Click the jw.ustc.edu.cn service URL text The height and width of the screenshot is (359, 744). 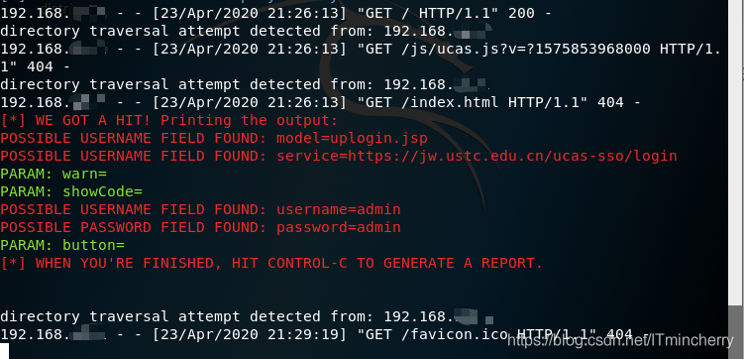coord(477,156)
